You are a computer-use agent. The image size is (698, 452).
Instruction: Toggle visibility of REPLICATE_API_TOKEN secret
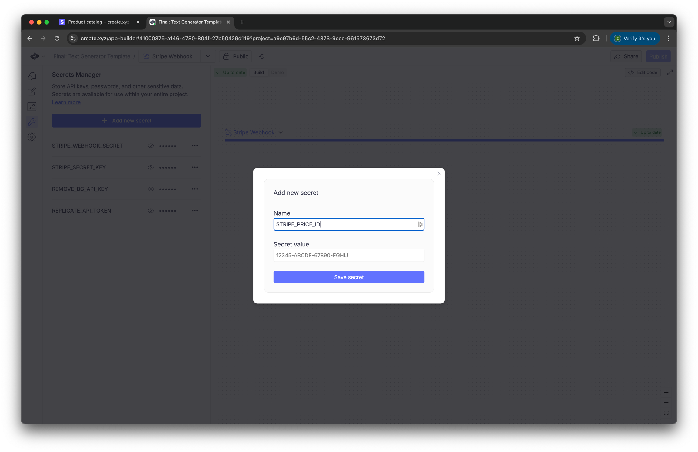tap(151, 211)
